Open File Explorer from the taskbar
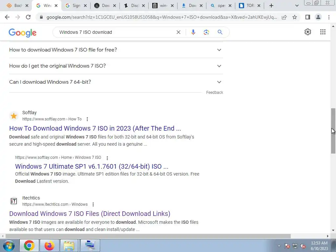336x252 pixels. click(69, 245)
